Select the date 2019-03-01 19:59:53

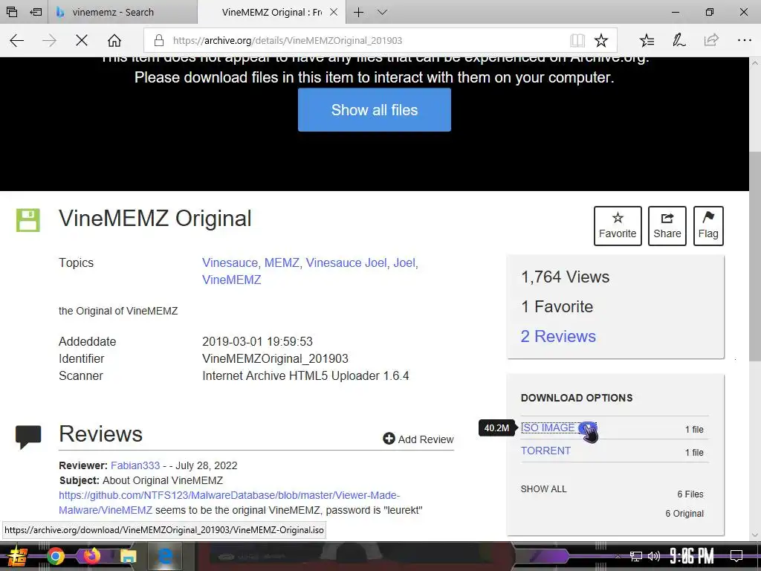pos(257,341)
